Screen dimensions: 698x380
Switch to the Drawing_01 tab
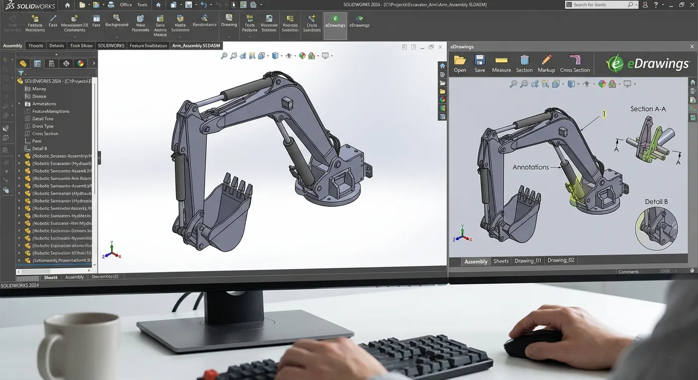tap(527, 260)
